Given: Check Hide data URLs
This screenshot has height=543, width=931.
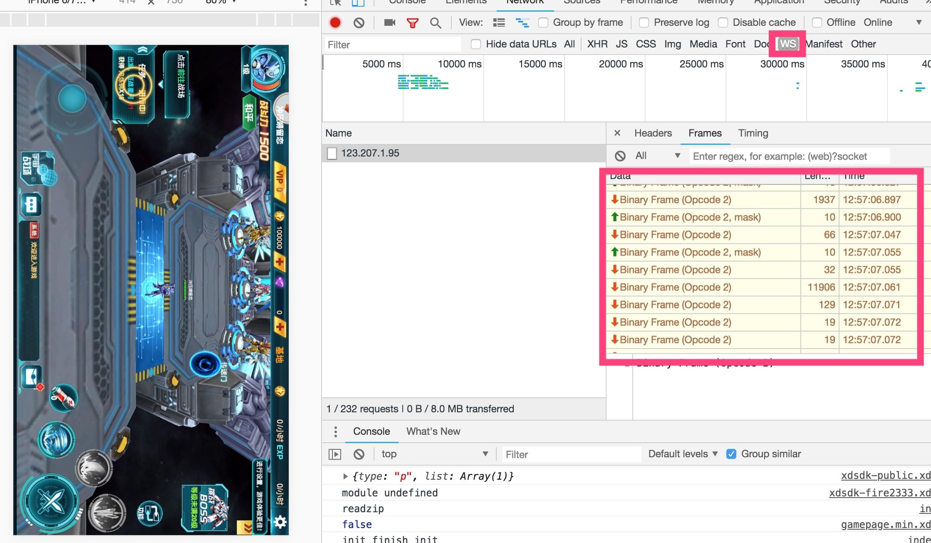Looking at the screenshot, I should tap(476, 44).
